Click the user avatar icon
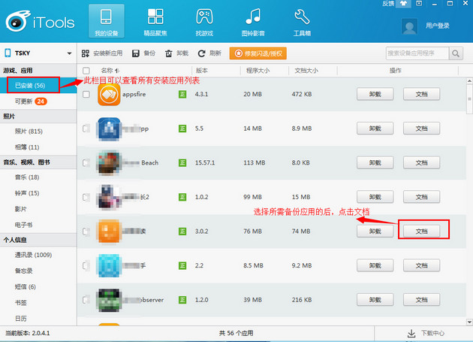The image size is (473, 342). coord(409,26)
